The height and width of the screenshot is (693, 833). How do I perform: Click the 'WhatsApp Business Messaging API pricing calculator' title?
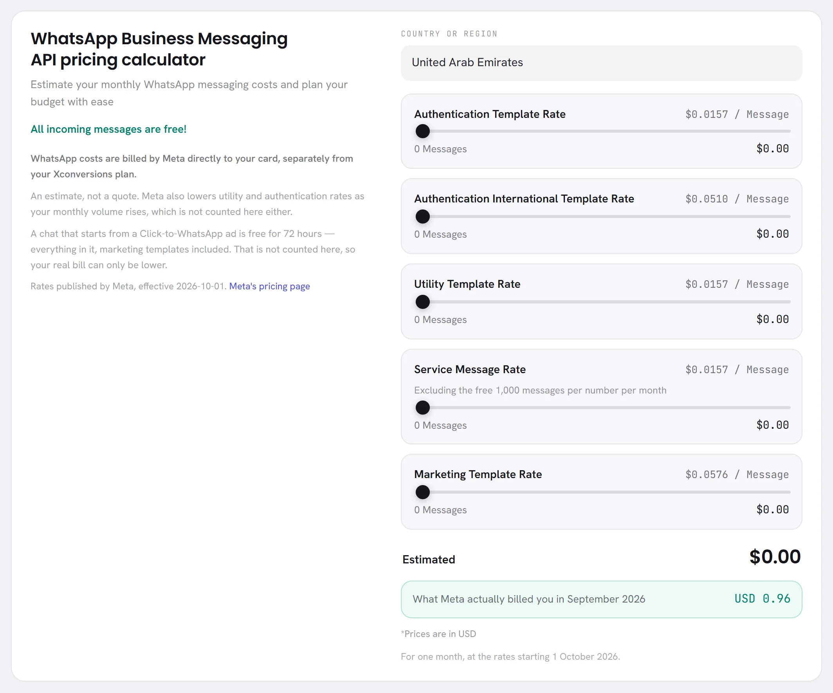[x=159, y=49]
